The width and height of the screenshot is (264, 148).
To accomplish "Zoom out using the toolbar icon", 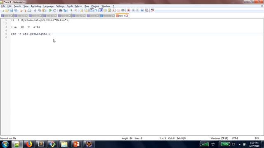I will point(75,10).
